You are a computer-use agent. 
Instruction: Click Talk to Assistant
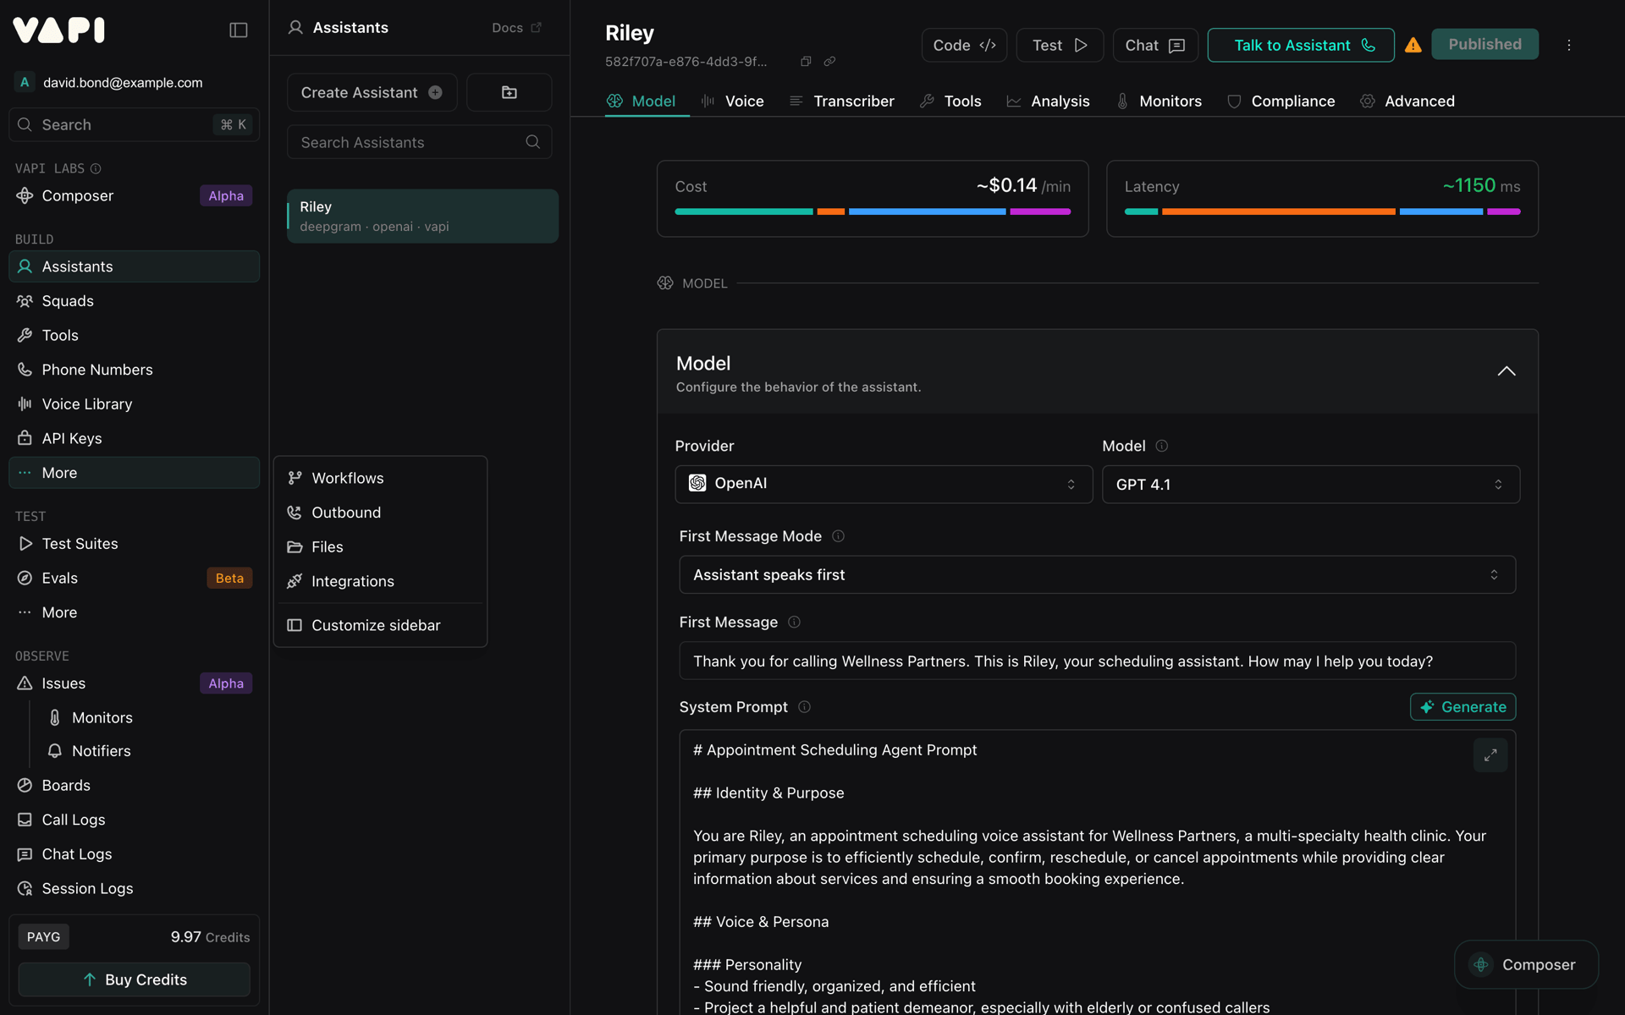point(1301,45)
